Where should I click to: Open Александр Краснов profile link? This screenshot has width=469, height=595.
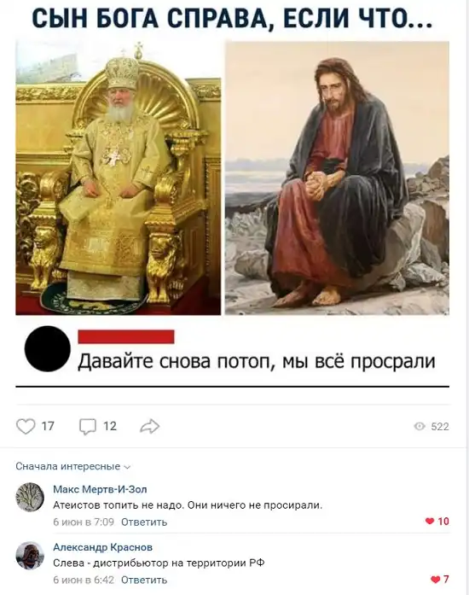point(102,547)
